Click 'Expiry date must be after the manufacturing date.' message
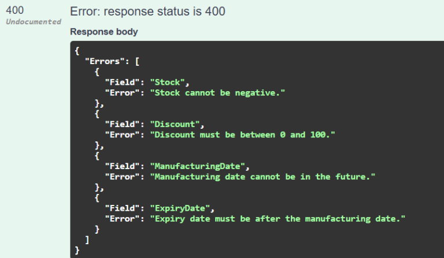444x258 pixels. pos(277,219)
